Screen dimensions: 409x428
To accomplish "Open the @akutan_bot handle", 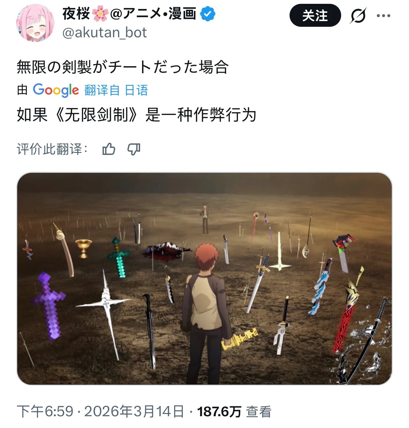I will click(104, 33).
